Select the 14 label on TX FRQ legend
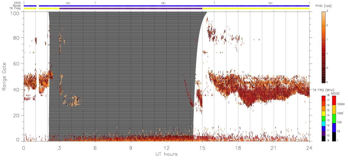 tap(328, 115)
